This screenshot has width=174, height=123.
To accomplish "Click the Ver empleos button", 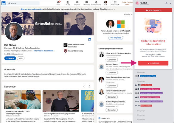I will click(x=116, y=38).
